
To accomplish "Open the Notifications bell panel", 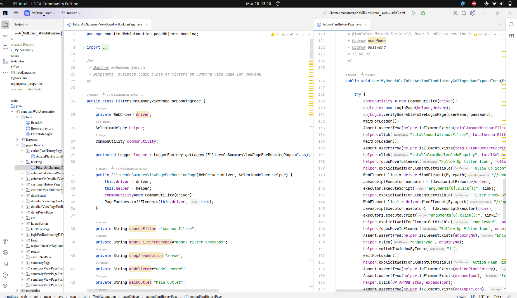I will coord(511,25).
